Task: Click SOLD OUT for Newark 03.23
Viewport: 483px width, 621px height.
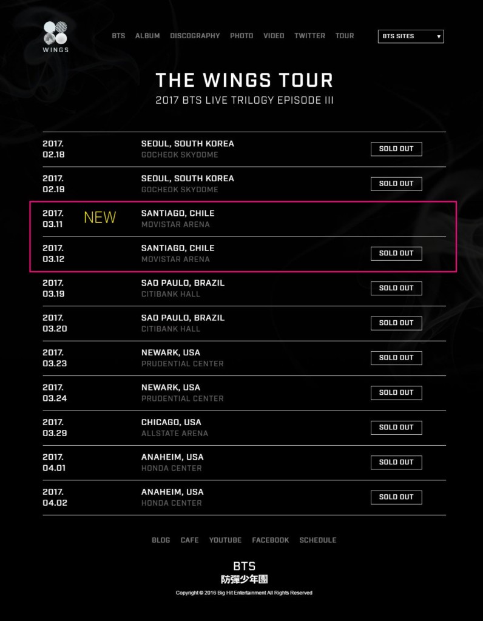Action: (x=396, y=358)
